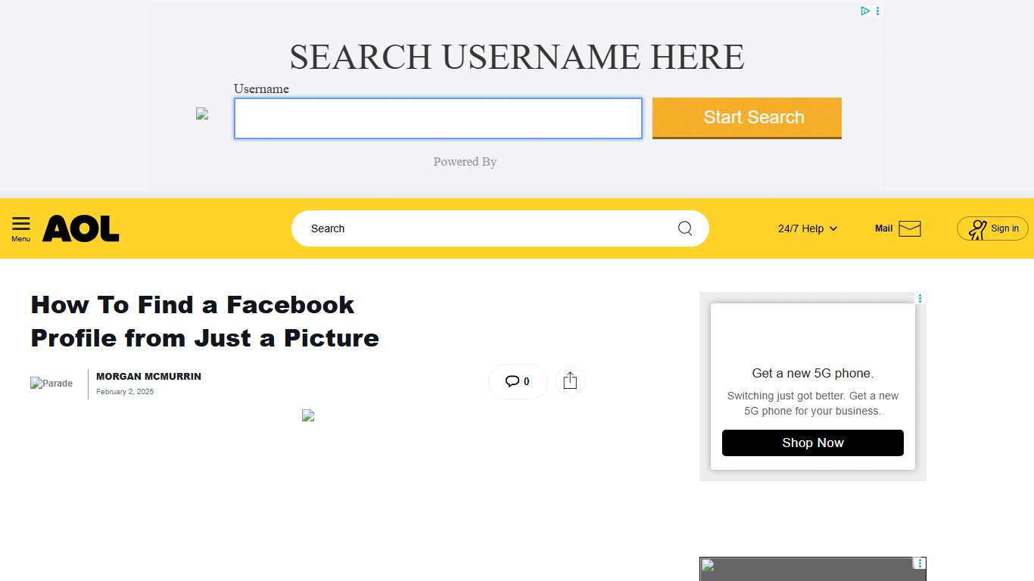1034x581 pixels.
Task: Click the broken image placeholder in the article
Action: 307,415
